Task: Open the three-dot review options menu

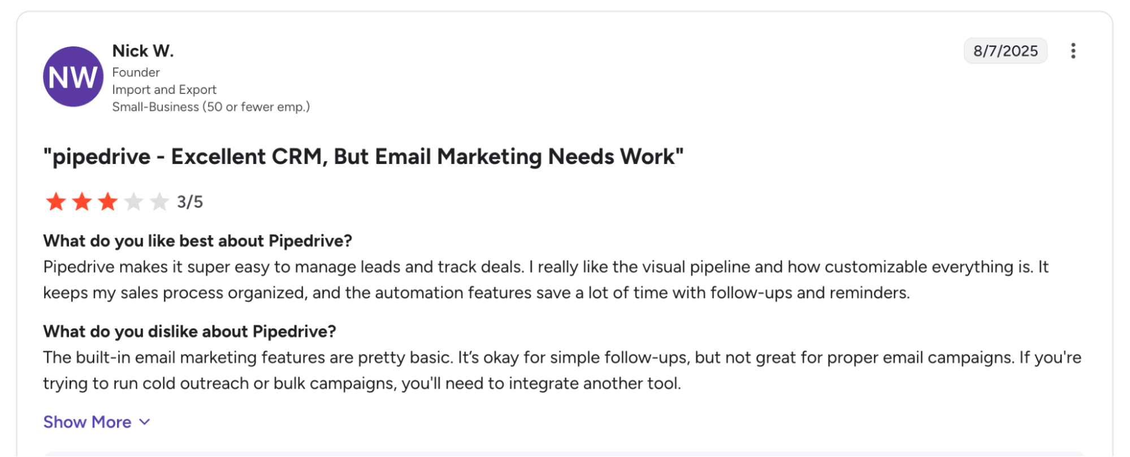Action: tap(1073, 51)
